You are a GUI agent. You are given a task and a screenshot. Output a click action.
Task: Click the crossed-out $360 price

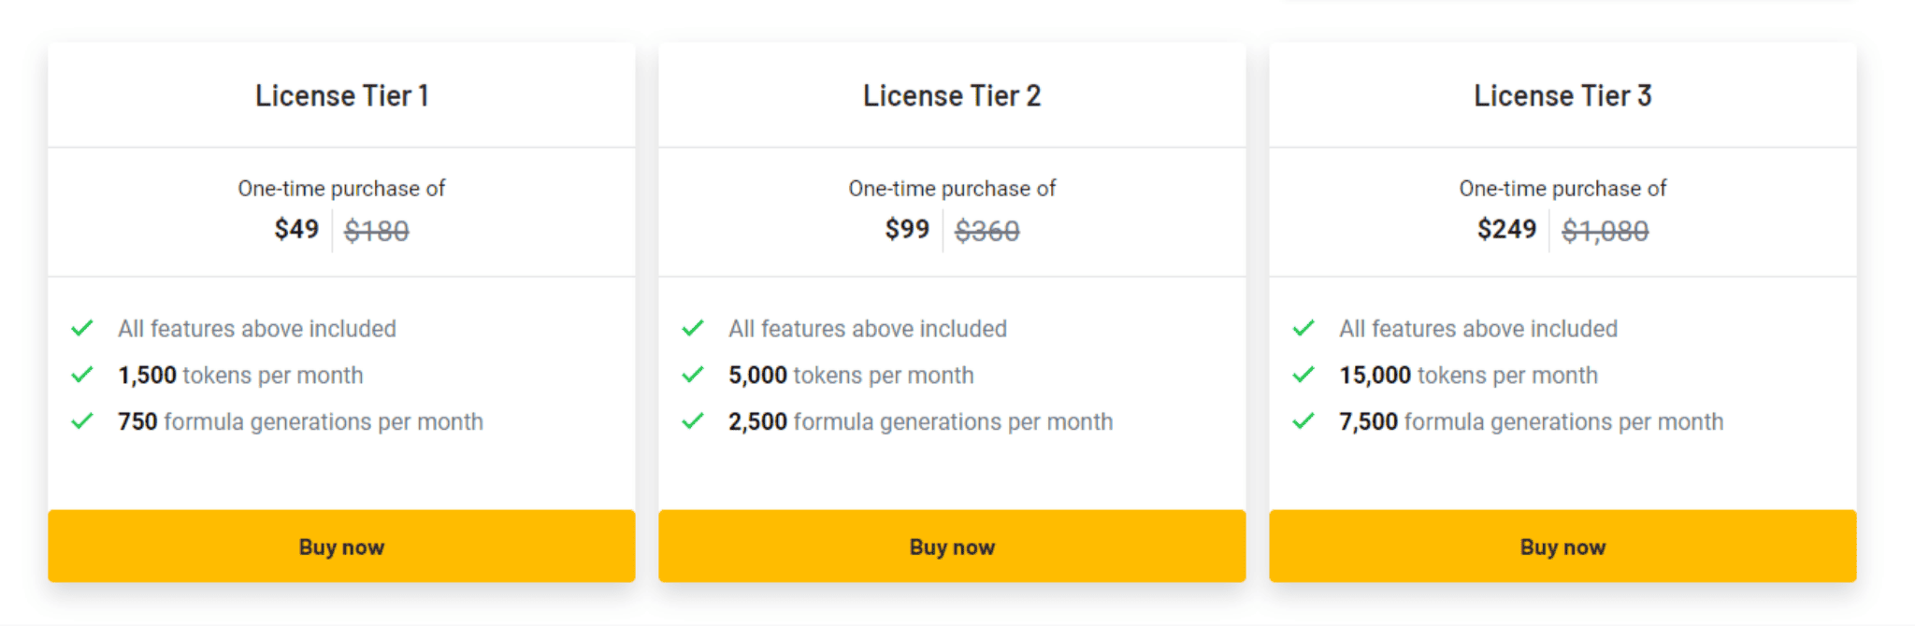point(987,231)
